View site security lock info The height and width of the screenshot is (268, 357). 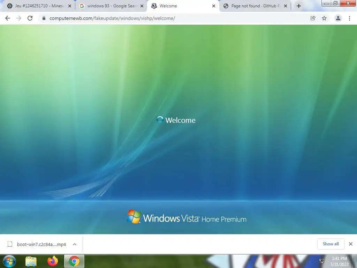tap(44, 18)
